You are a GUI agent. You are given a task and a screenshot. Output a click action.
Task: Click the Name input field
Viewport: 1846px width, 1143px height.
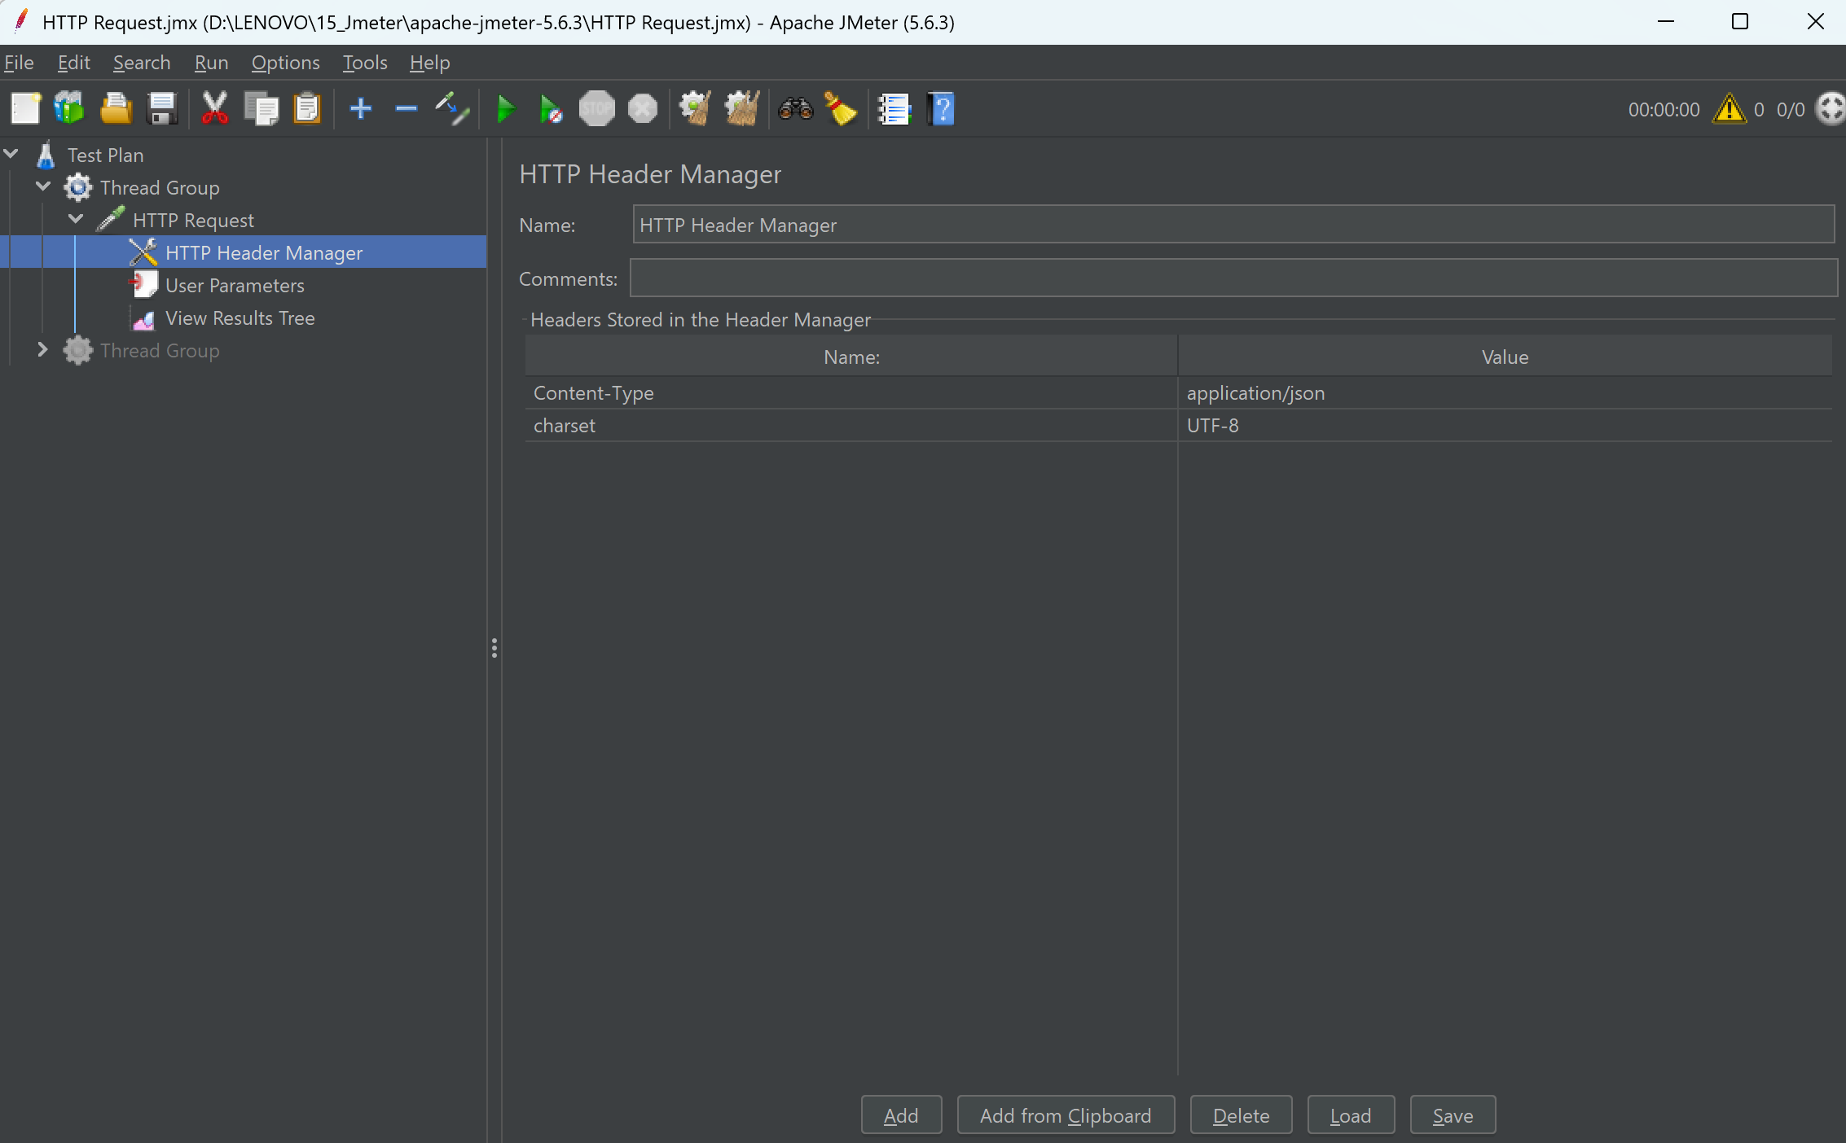1233,224
